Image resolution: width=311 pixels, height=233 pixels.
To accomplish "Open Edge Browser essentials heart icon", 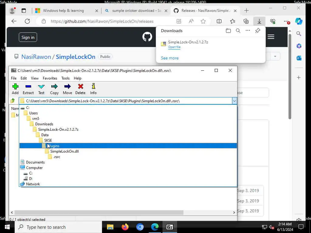I will tap(273, 21).
